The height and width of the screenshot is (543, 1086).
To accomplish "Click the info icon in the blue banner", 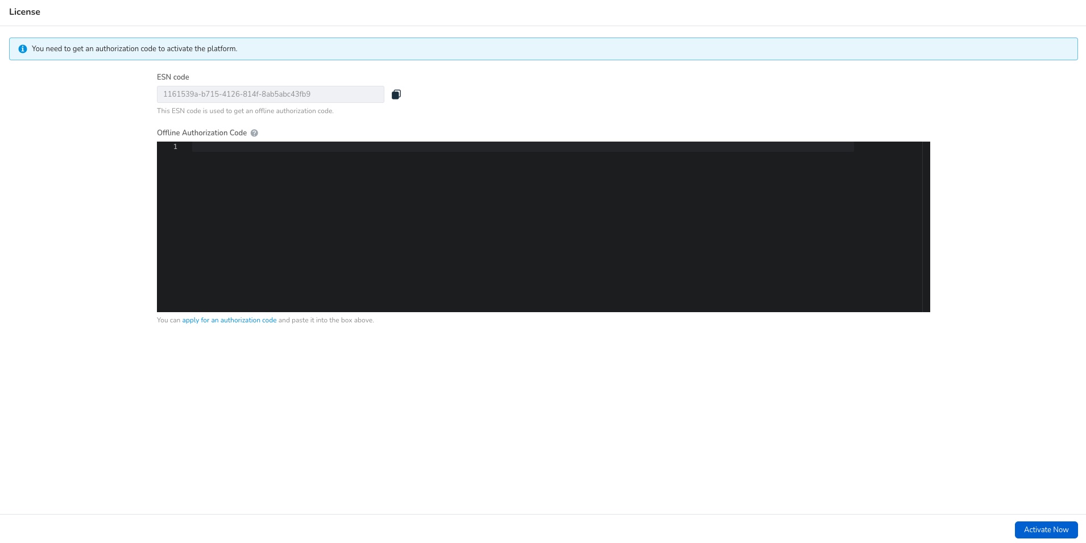I will 23,49.
